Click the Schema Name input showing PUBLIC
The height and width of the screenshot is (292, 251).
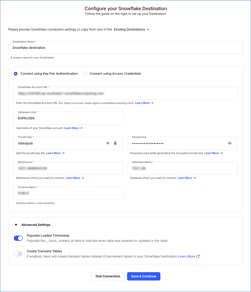pos(68,193)
